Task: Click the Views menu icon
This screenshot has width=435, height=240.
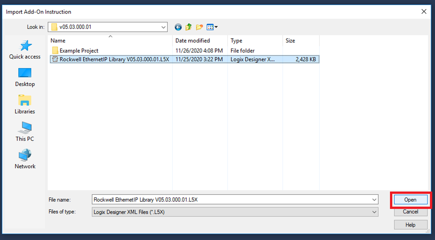Action: pyautogui.click(x=210, y=27)
